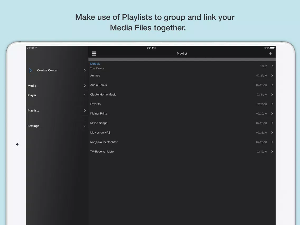The image size is (300, 225).
Task: Open Ronja Räubertochter chevron arrow
Action: pyautogui.click(x=272, y=142)
